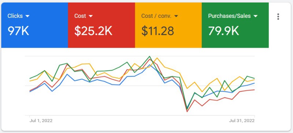Choose the "Cost / conv." label text
The width and height of the screenshot is (293, 133).
(156, 16)
